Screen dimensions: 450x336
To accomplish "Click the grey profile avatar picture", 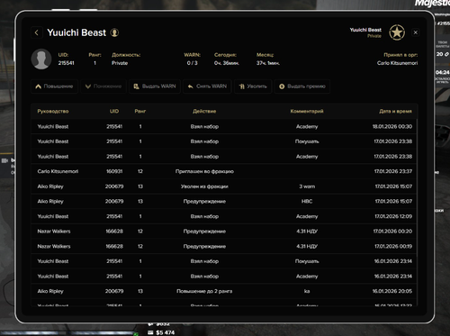I will (41, 59).
